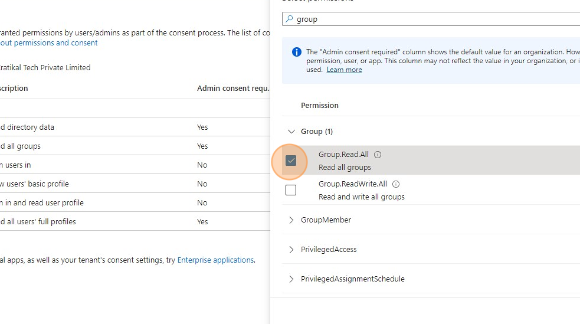The height and width of the screenshot is (324, 580).
Task: Expand the GroupMember permission group
Action: 291,220
